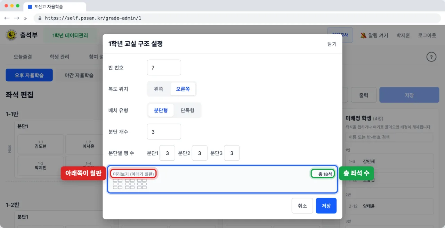Screen dimensions: 445x228
Task: Select 왼쪽 for 복도 위치
Action: (159, 89)
